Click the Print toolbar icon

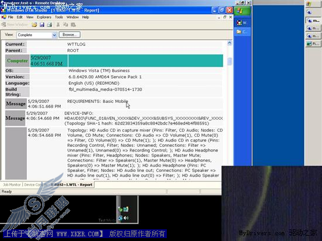point(49,25)
